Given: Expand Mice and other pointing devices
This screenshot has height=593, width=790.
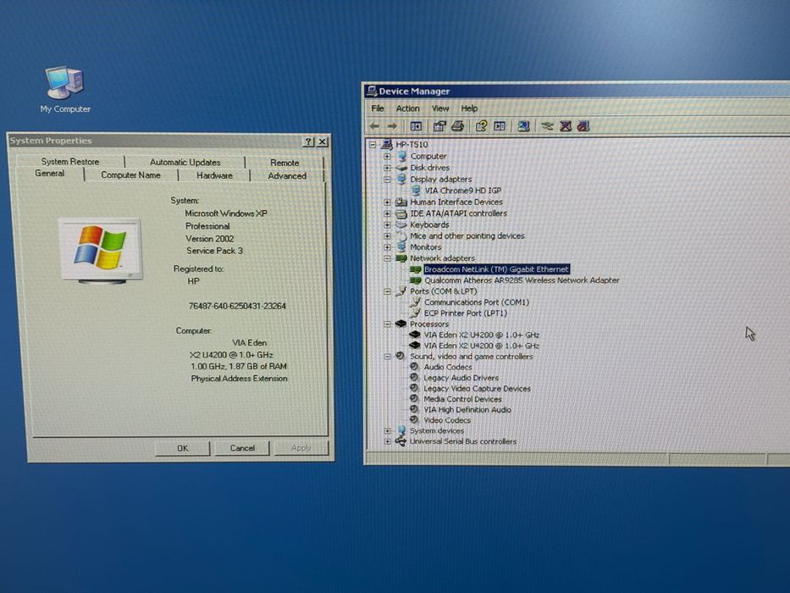Looking at the screenshot, I should pos(387,236).
